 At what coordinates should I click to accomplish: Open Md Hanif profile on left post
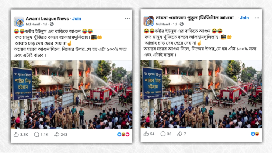tap(33, 24)
